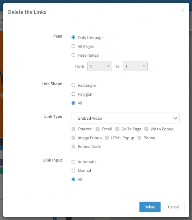Select All under Link Shape
Screen dimensions: 192x220
pyautogui.click(x=73, y=103)
